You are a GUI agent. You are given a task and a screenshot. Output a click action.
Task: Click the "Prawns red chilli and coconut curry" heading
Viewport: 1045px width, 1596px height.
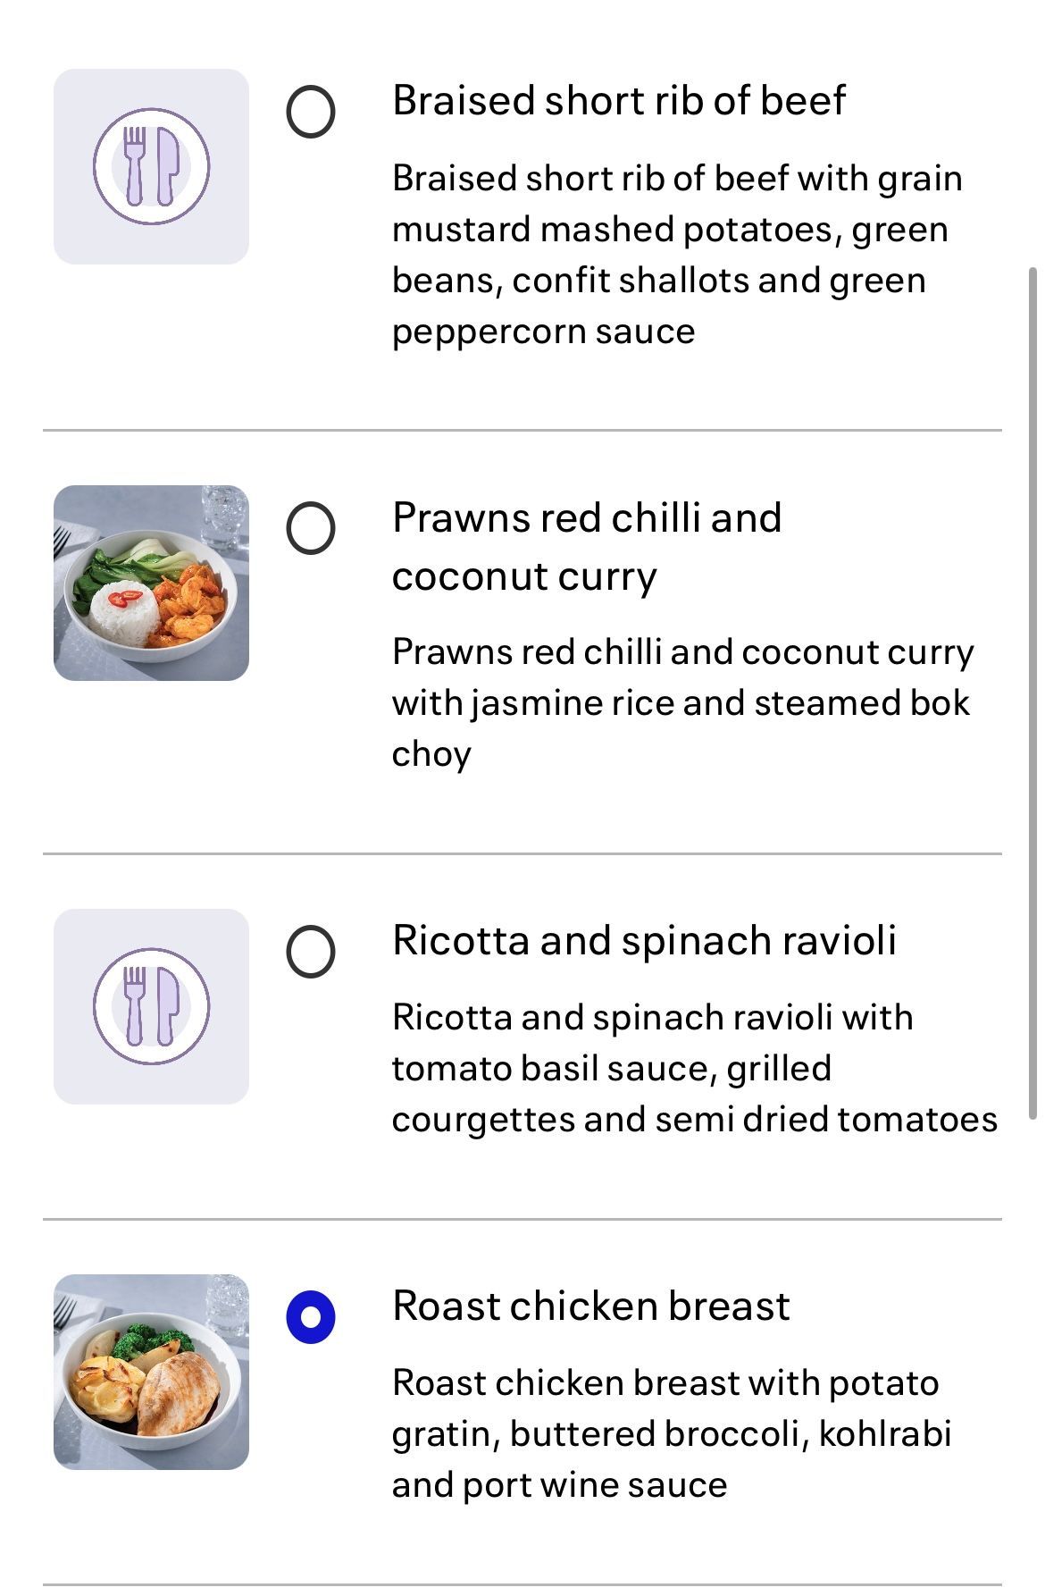click(586, 547)
